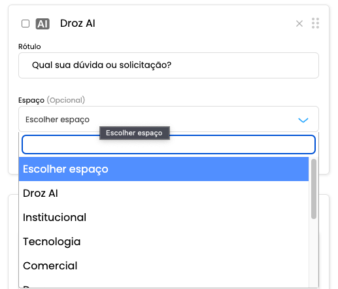This screenshot has width=338, height=289.
Task: Choose the Comercial space option
Action: pyautogui.click(x=163, y=265)
